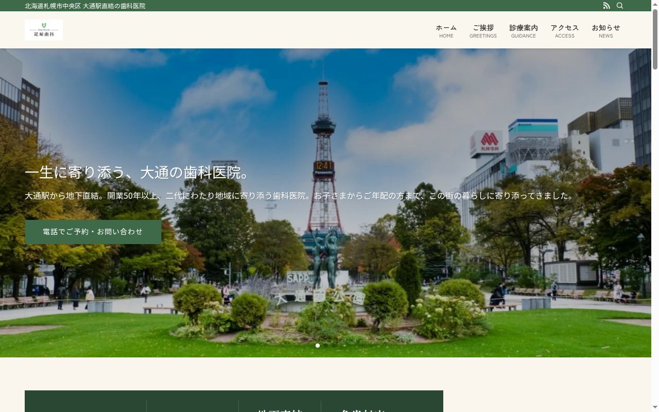Click the dental clinic logo
Screen dimensions: 659x412
click(x=44, y=30)
